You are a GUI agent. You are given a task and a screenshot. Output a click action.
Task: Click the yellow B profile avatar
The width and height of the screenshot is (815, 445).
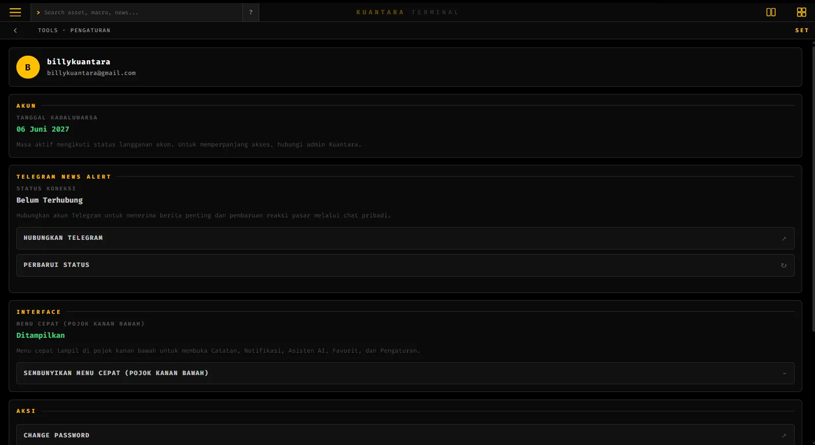pyautogui.click(x=28, y=67)
